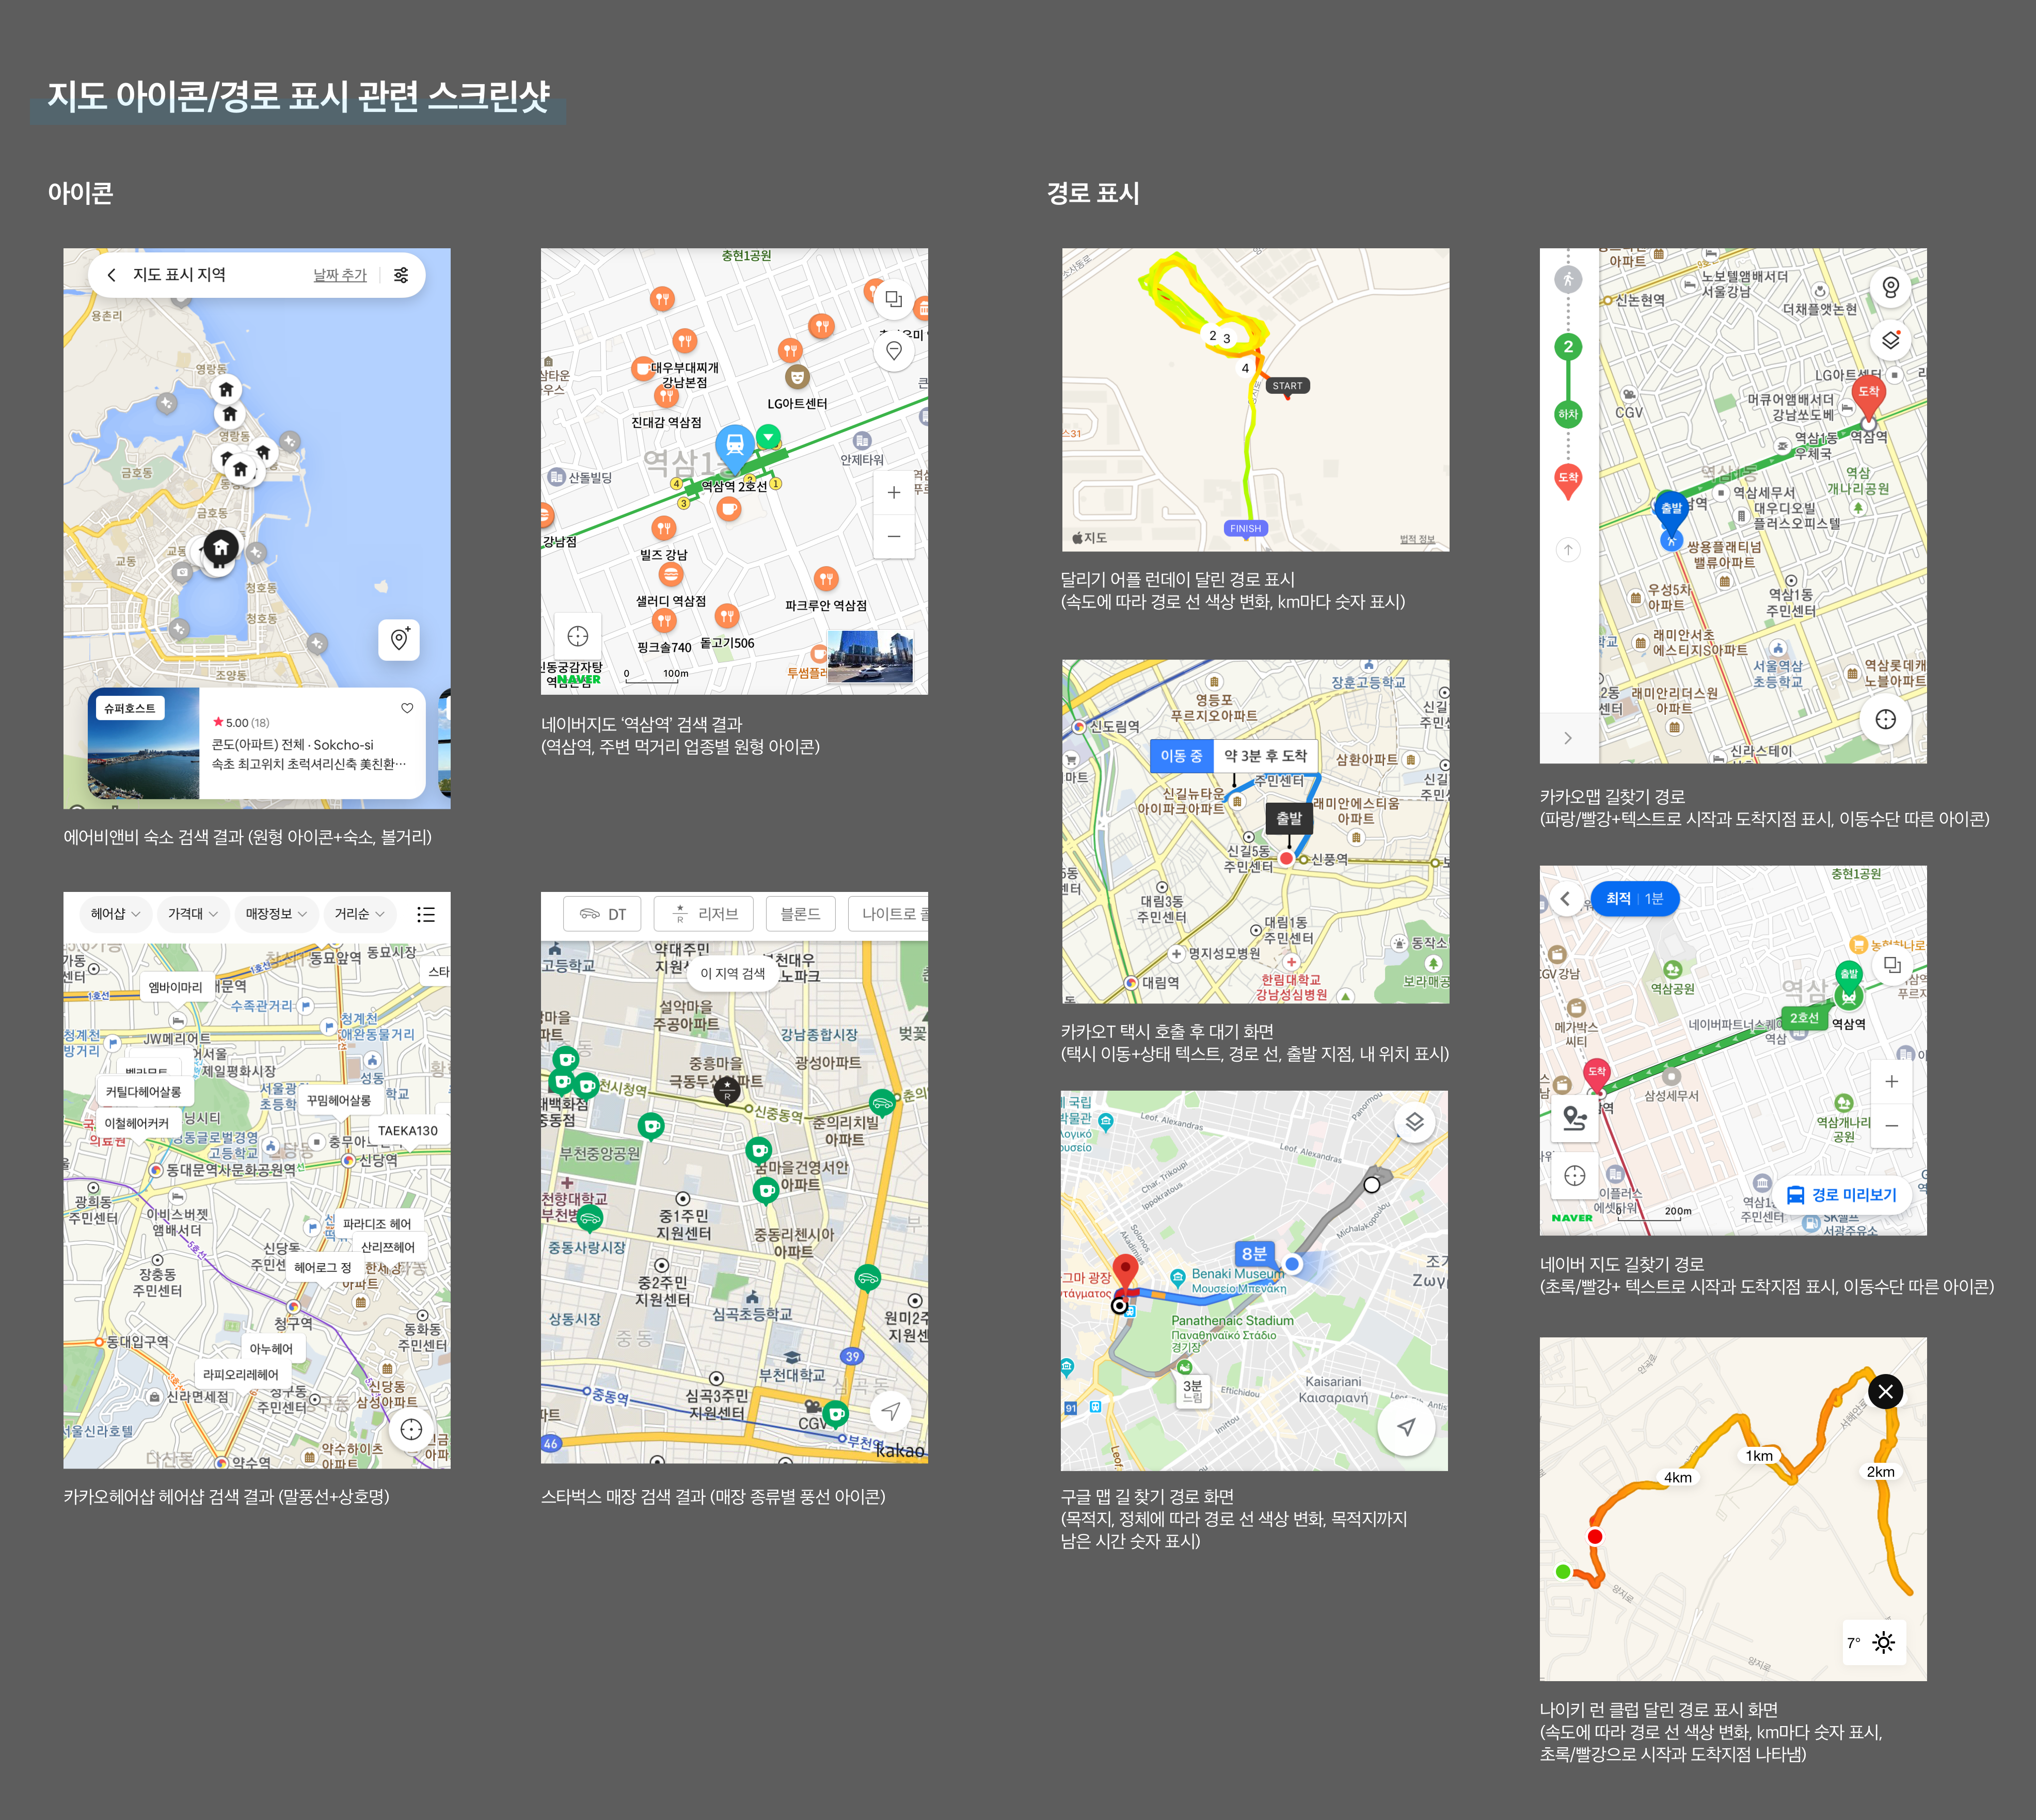
Task: Open the 헤어샵 dropdown filter
Action: pos(115,914)
